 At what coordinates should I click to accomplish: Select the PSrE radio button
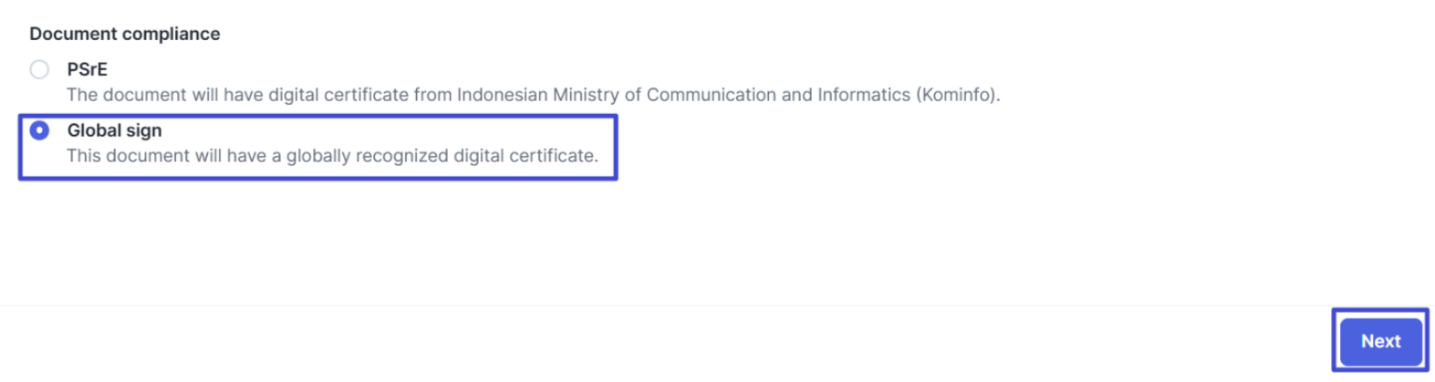click(39, 69)
